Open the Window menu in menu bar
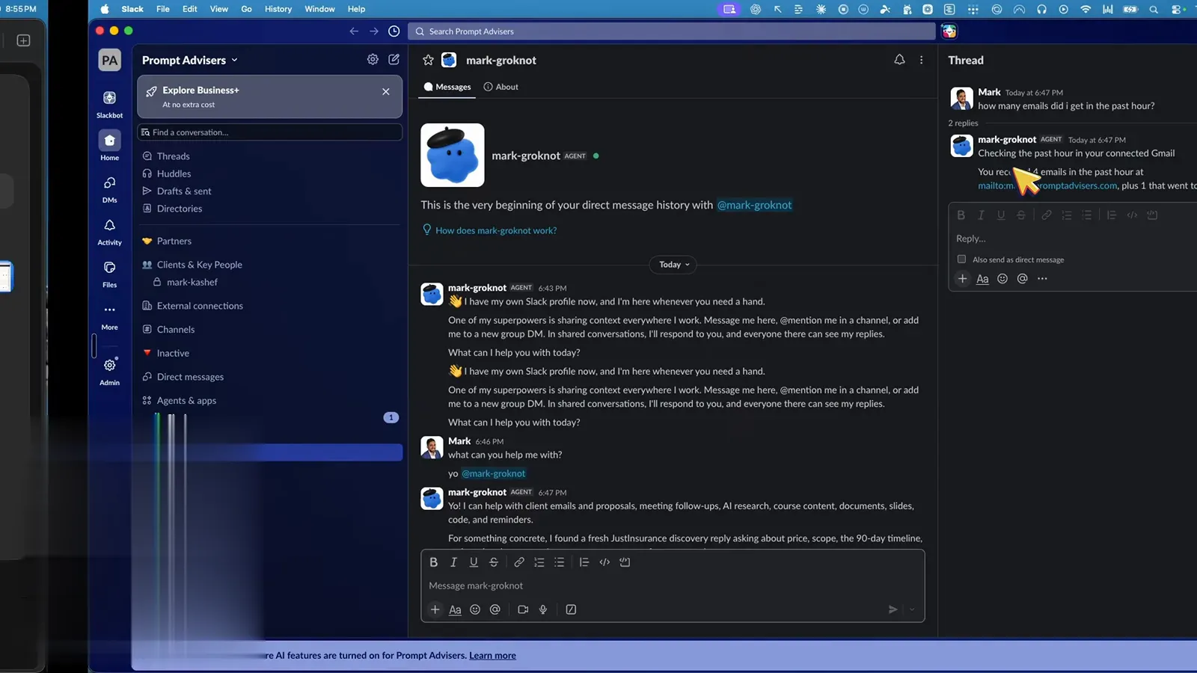The height and width of the screenshot is (673, 1197). 319,9
